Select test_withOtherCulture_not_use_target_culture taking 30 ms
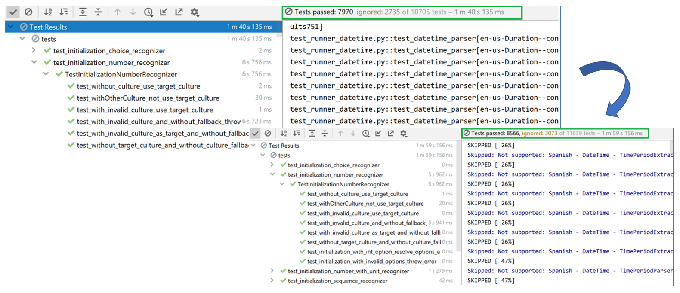The width and height of the screenshot is (680, 293). [x=141, y=98]
